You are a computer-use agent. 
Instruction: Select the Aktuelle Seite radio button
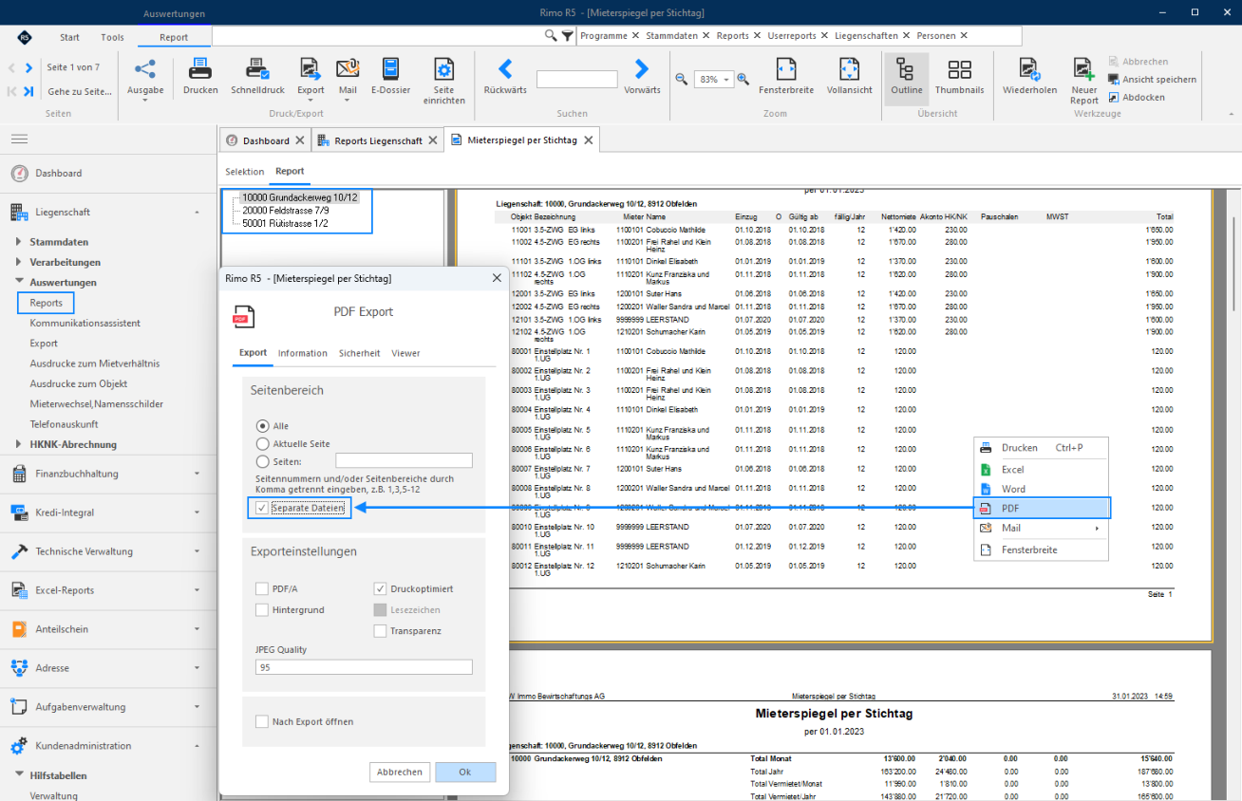point(262,443)
